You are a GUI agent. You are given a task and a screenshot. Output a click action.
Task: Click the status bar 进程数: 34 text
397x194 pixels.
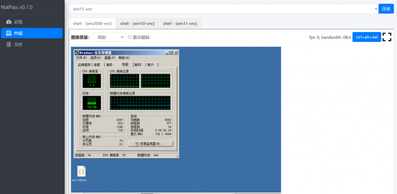(83, 155)
